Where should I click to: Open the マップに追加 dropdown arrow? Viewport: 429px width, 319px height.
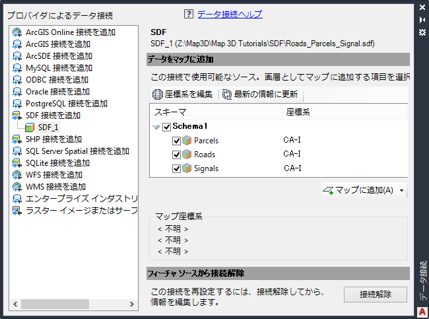(x=401, y=190)
